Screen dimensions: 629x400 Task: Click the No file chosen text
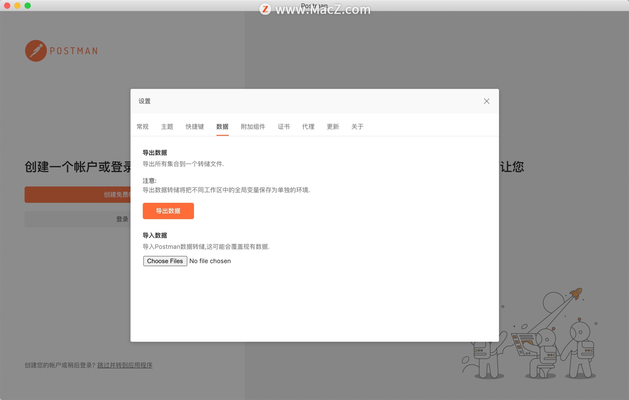pos(210,261)
